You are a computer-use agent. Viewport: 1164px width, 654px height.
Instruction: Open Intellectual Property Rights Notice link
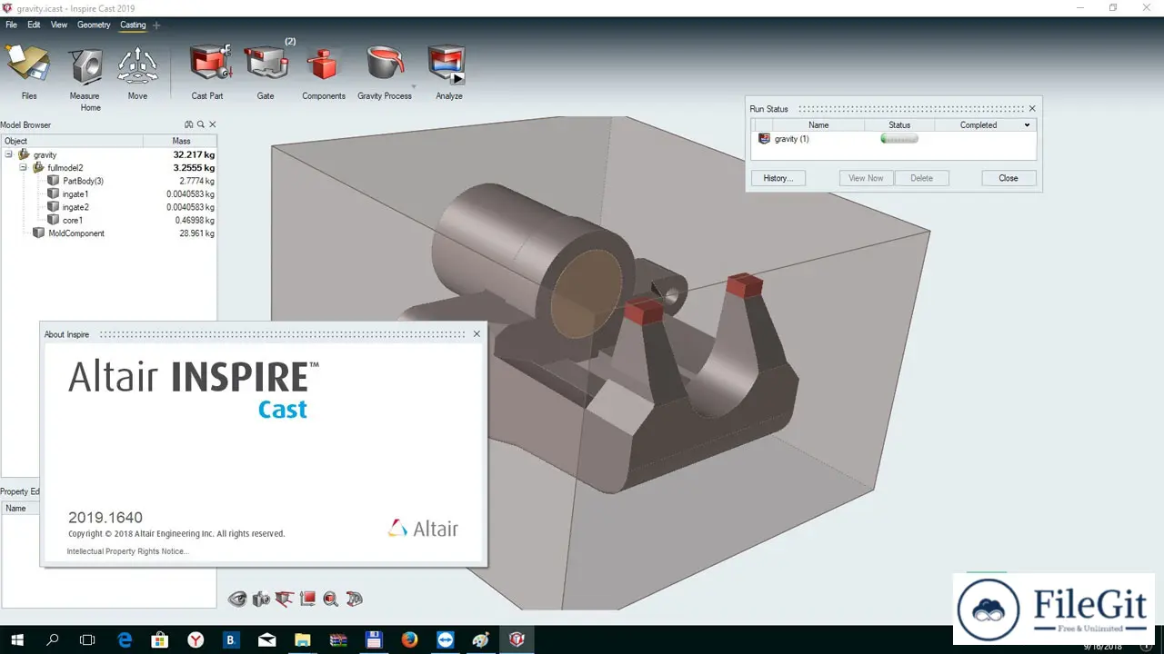[x=127, y=551]
